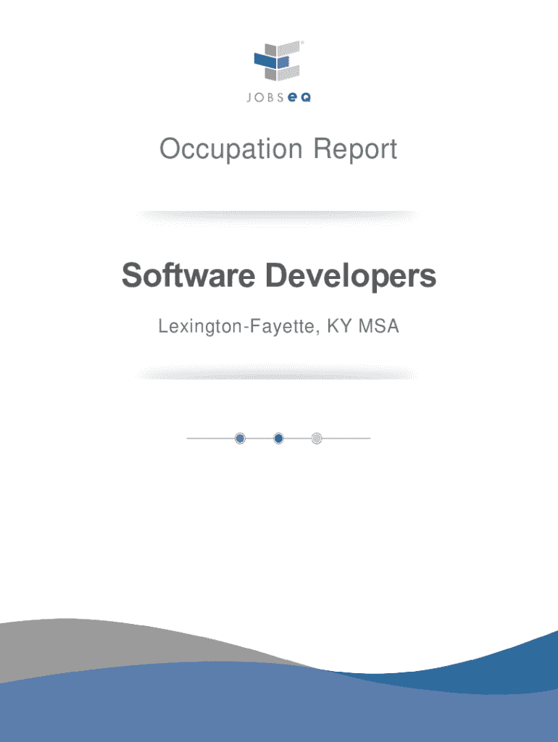Screen dimensions: 558x742
Task: Click "Lexington-Fayette" in the subtitle
Action: coord(238,327)
